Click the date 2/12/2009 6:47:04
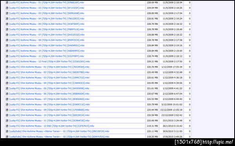This screenshot has height=146, width=235. coord(172,94)
